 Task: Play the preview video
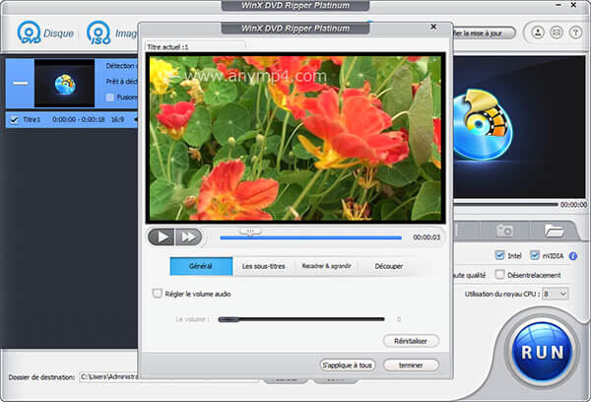pos(162,236)
